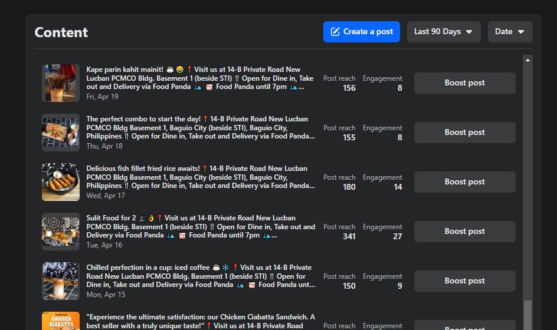
Task: Click the vertical scrollbar thumb
Action: coord(528,315)
